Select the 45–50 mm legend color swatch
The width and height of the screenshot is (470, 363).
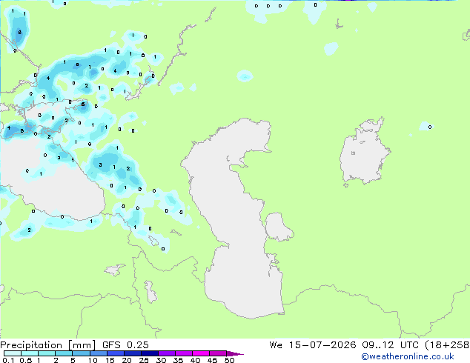(x=218, y=353)
